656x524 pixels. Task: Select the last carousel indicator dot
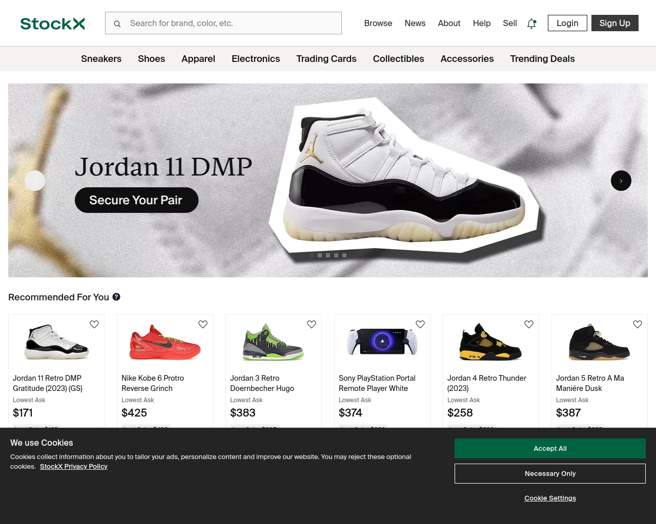click(x=344, y=255)
